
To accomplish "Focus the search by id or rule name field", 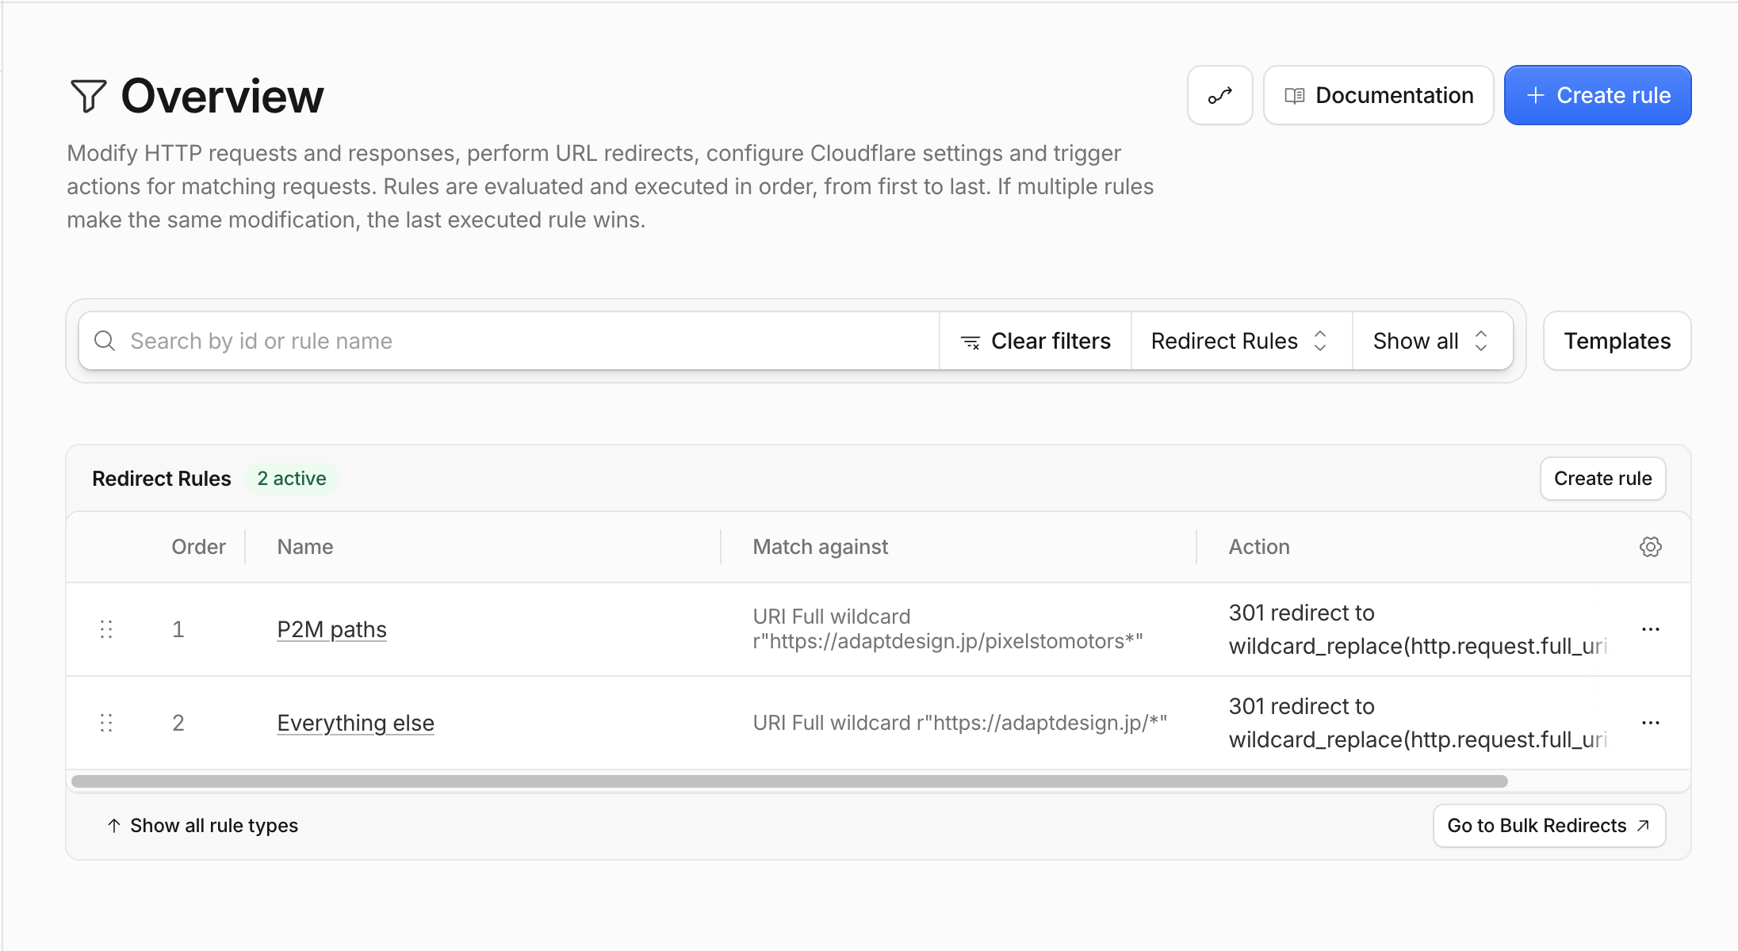I will click(x=509, y=341).
